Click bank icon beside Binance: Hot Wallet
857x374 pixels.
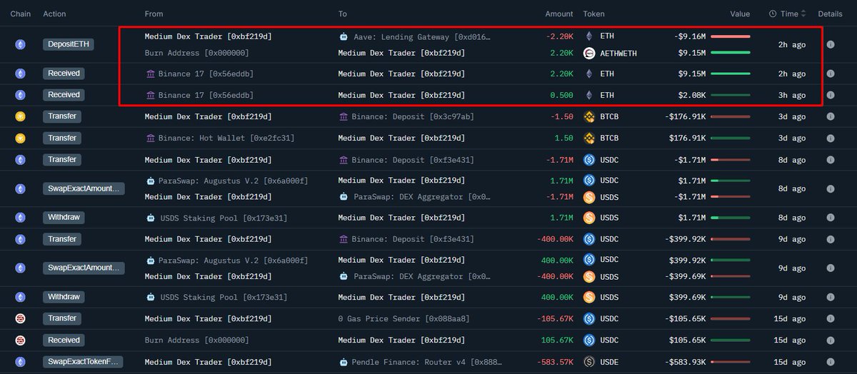pyautogui.click(x=150, y=138)
